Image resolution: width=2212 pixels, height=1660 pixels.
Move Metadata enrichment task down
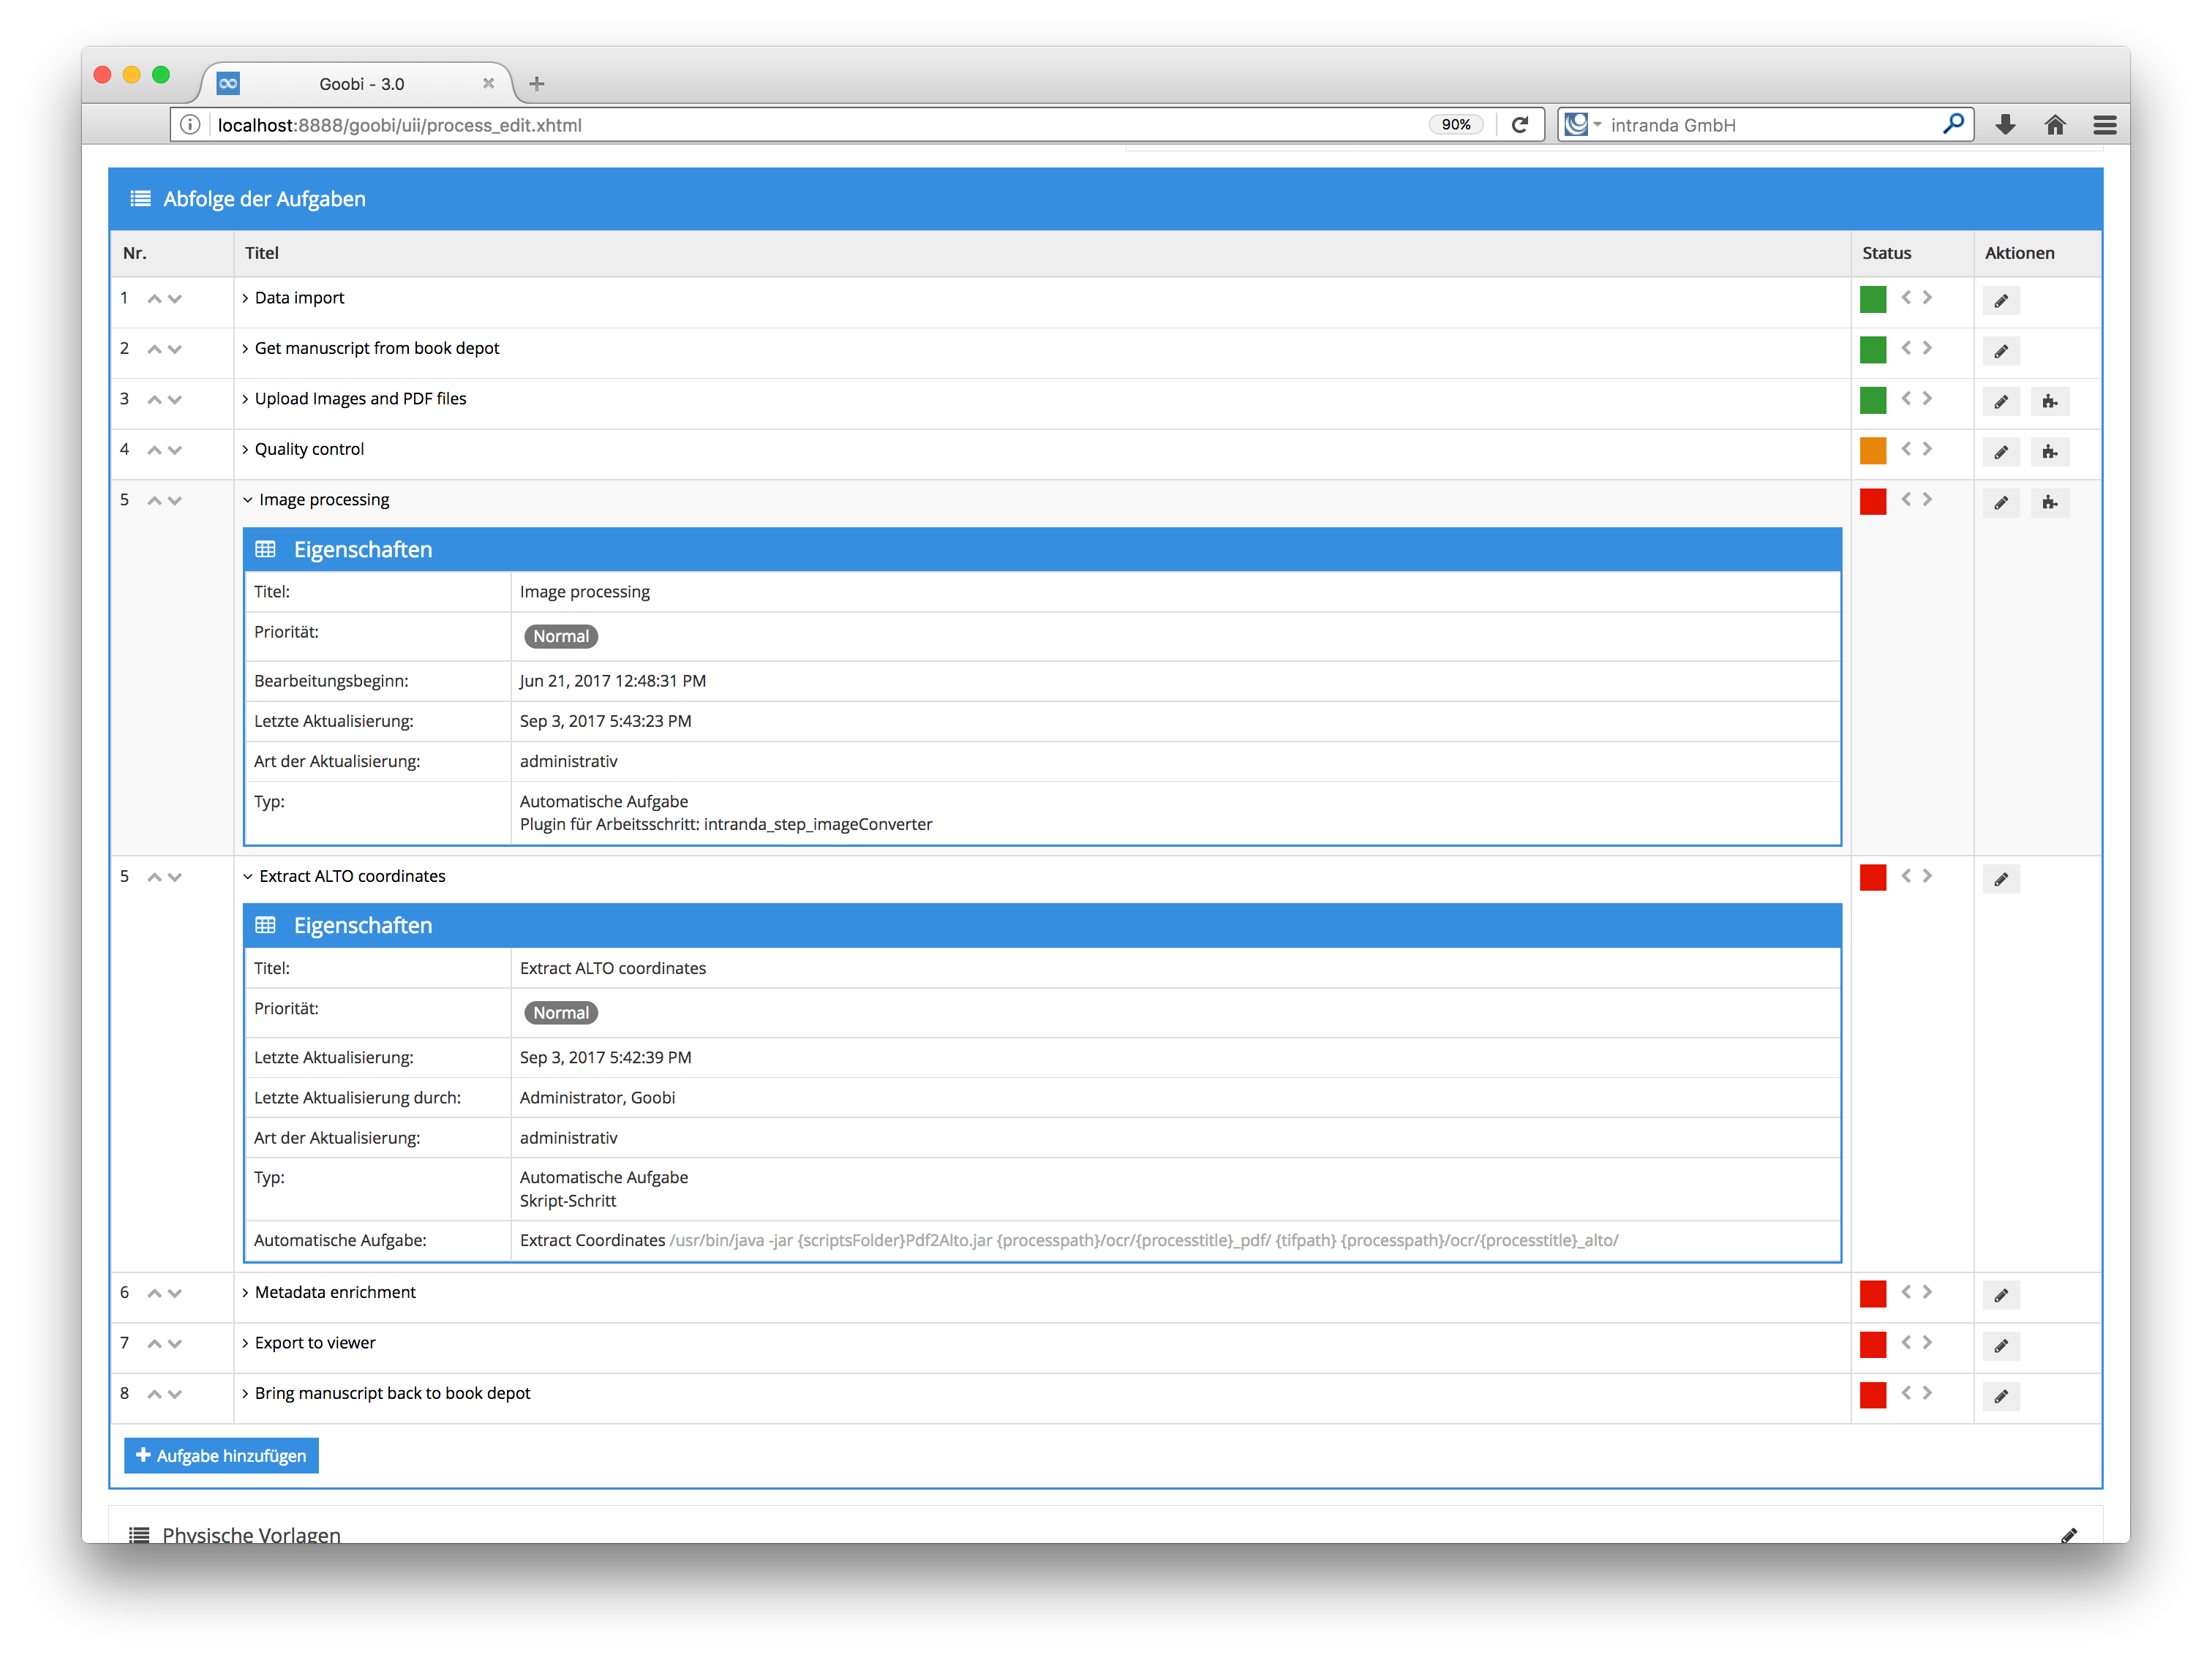(x=175, y=1293)
